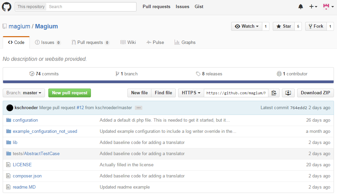Click the Download ZIP button
This screenshot has width=337, height=195.
click(x=315, y=93)
